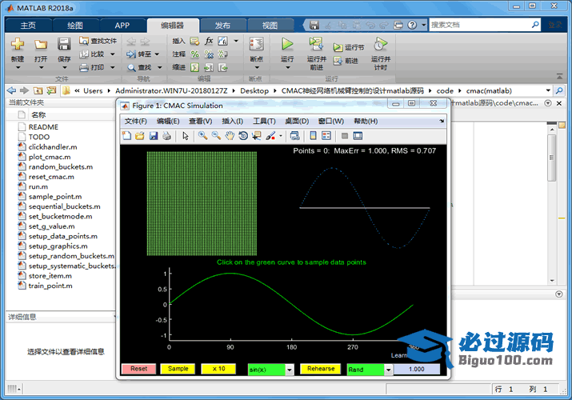Click the 注释 comment percent icon

(195, 54)
